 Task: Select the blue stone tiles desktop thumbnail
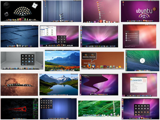(19, 36)
